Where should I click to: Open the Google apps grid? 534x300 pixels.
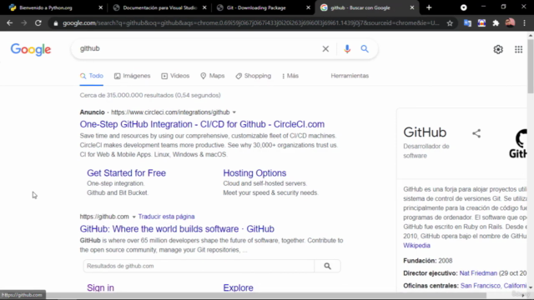click(518, 49)
